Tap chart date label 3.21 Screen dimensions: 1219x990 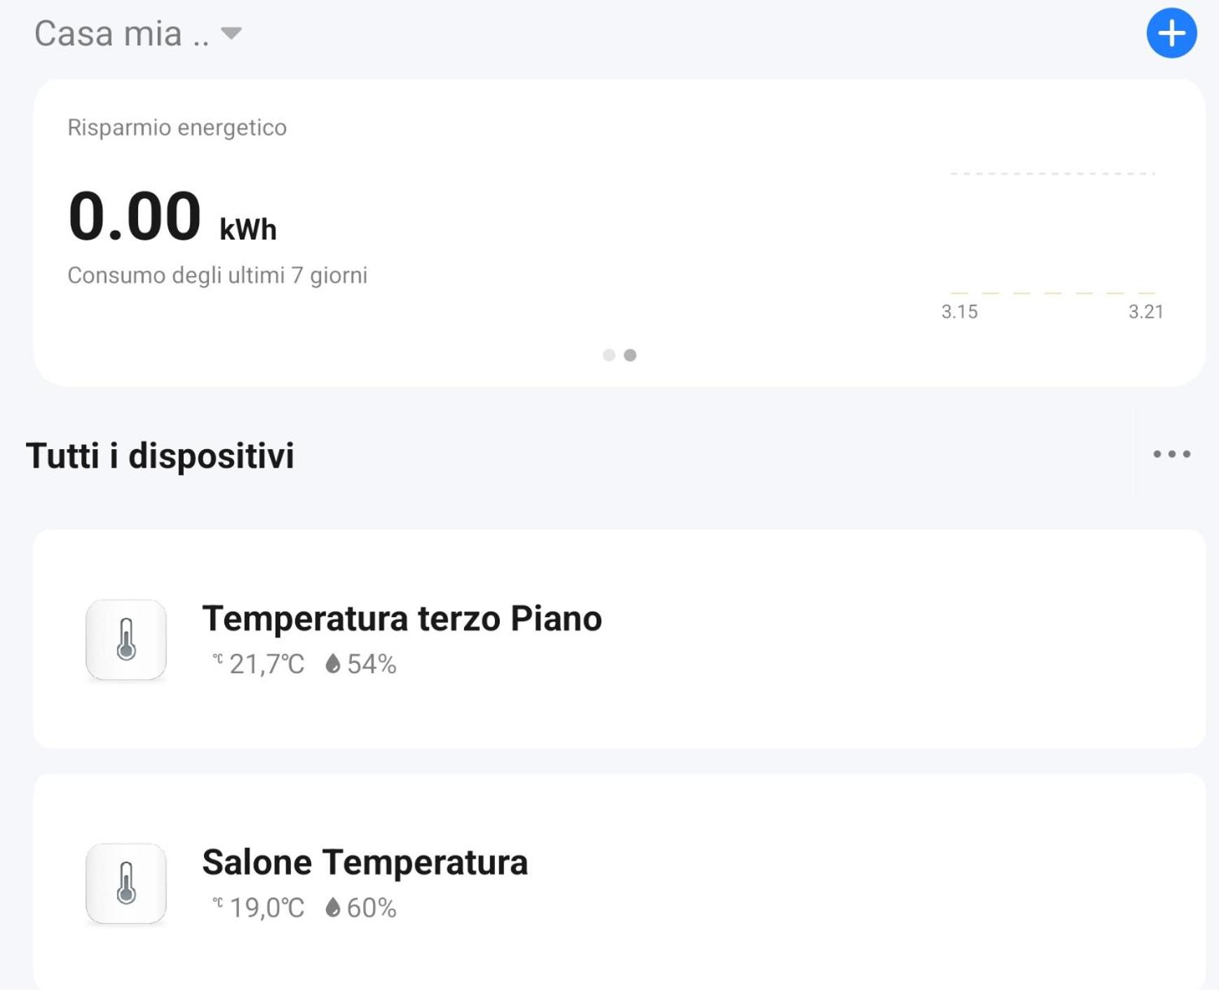tap(1146, 312)
